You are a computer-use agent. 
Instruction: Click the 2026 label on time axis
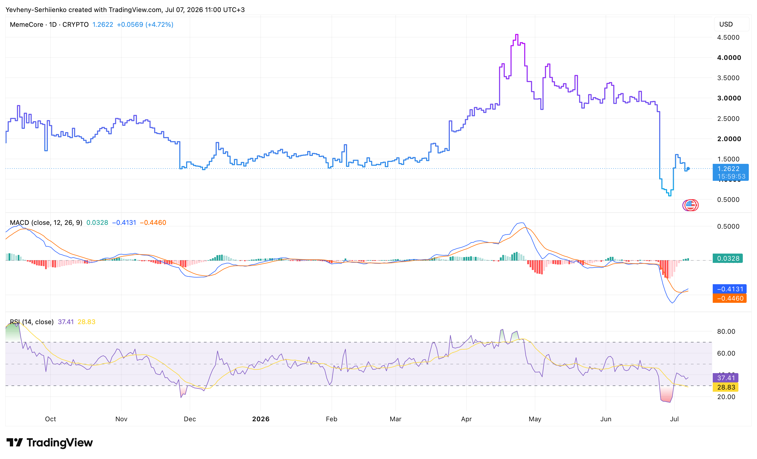[261, 419]
